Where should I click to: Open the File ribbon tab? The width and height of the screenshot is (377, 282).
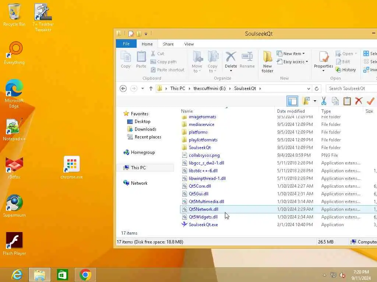point(126,44)
